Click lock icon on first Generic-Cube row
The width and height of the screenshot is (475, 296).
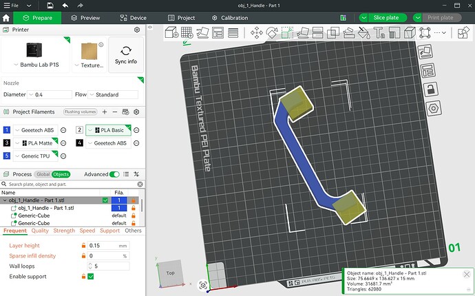pyautogui.click(x=134, y=215)
